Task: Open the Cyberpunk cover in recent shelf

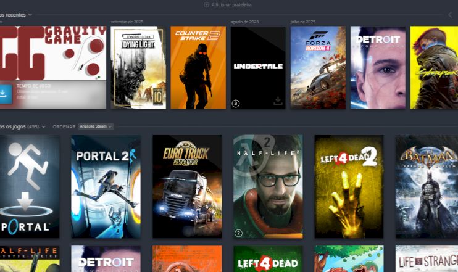Action: click(x=434, y=67)
